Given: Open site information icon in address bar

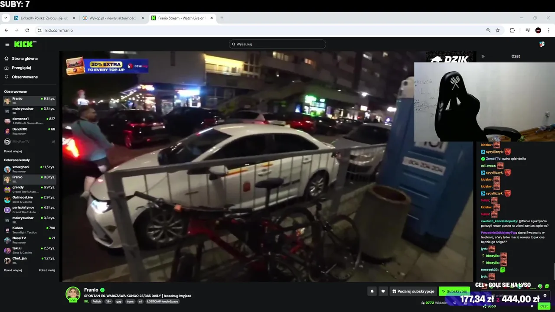Looking at the screenshot, I should pyautogui.click(x=39, y=30).
